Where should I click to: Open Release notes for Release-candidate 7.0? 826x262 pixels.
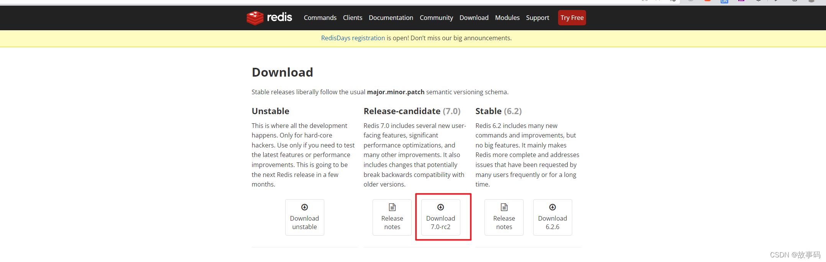[x=392, y=217]
